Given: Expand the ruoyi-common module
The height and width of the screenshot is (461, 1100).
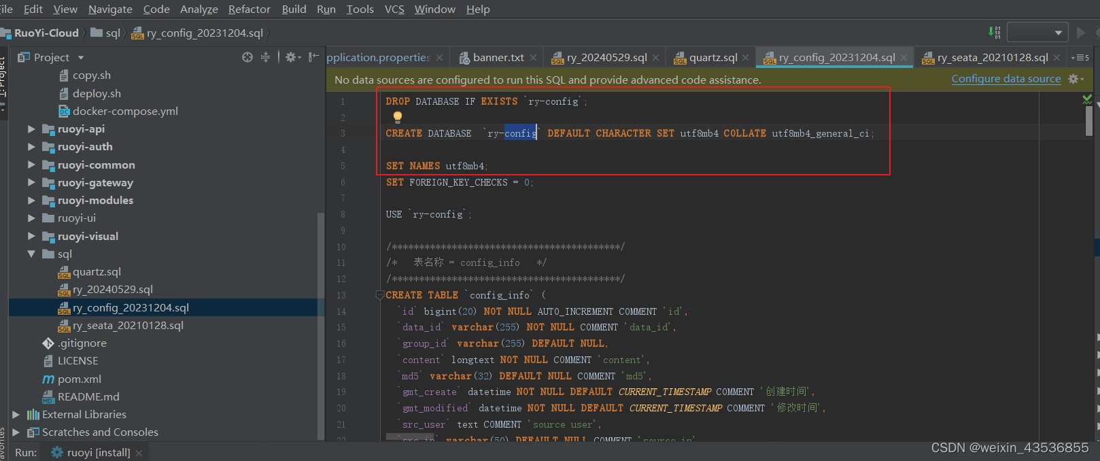Looking at the screenshot, I should (x=31, y=165).
